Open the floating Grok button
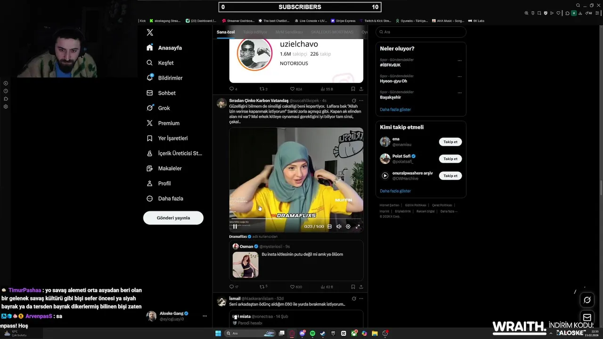 tap(587, 300)
